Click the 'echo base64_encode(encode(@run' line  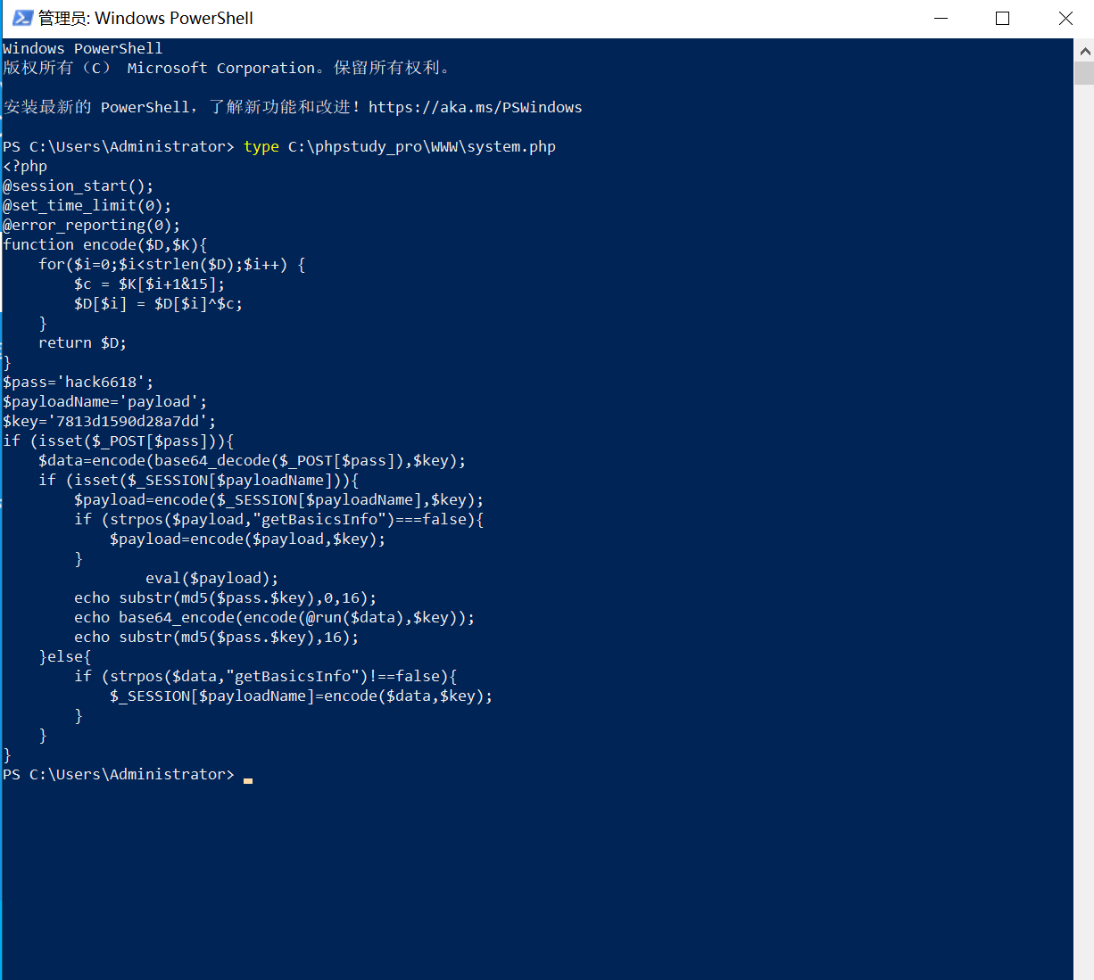(x=275, y=617)
